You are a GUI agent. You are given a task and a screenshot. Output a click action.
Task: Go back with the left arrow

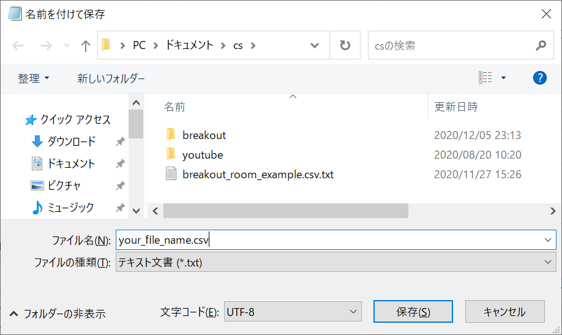18,45
